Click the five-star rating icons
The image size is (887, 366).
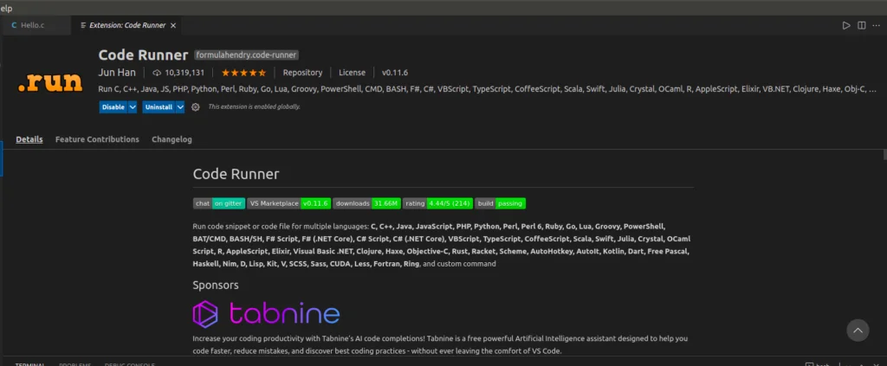tap(243, 73)
